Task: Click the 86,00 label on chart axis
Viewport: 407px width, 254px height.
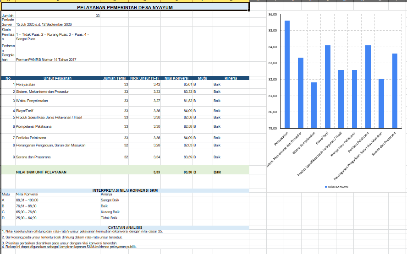Action: pyautogui.click(x=273, y=15)
